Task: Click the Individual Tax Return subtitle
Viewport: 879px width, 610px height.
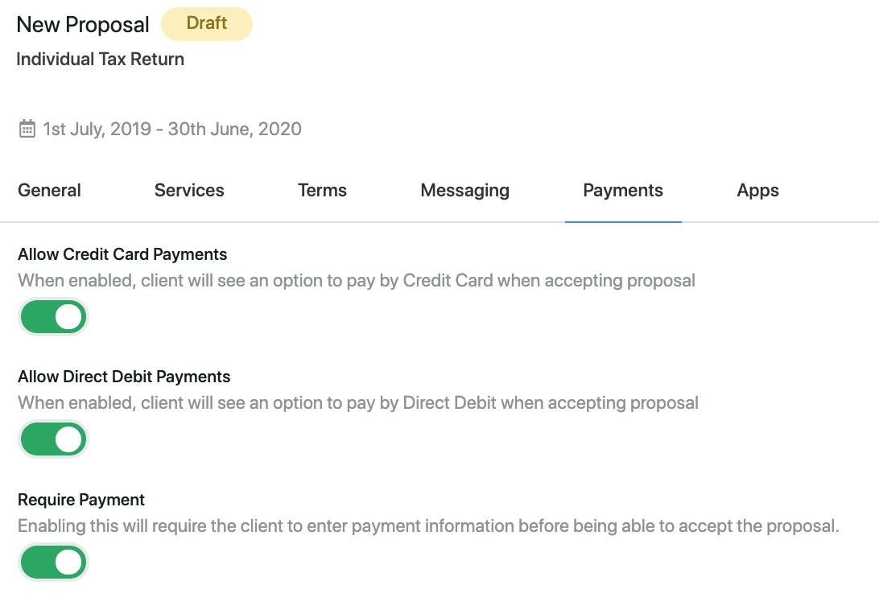Action: point(101,60)
